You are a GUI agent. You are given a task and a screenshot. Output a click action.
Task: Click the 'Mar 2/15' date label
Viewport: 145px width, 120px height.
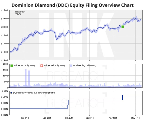[x=89, y=118]
